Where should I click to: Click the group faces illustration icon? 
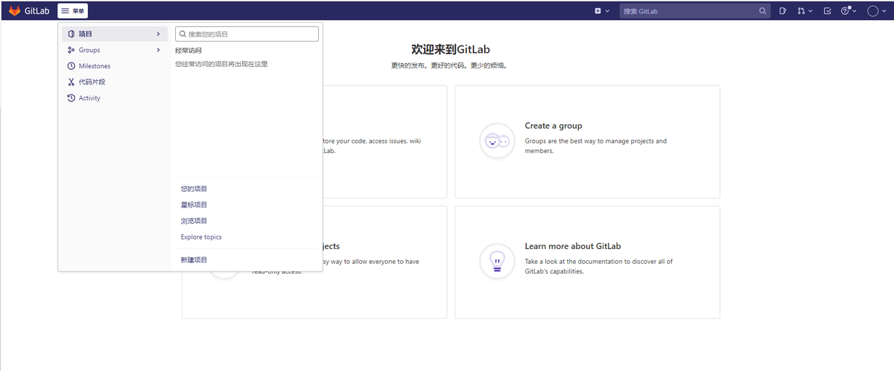click(497, 141)
